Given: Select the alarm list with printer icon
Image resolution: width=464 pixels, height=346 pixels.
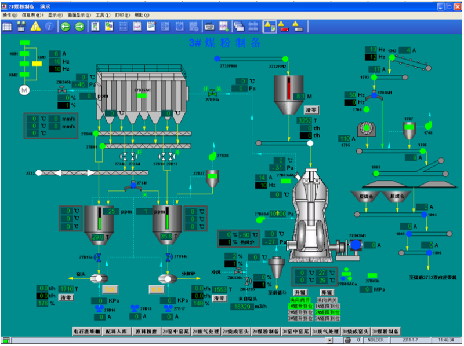Looking at the screenshot, I should pyautogui.click(x=270, y=27).
